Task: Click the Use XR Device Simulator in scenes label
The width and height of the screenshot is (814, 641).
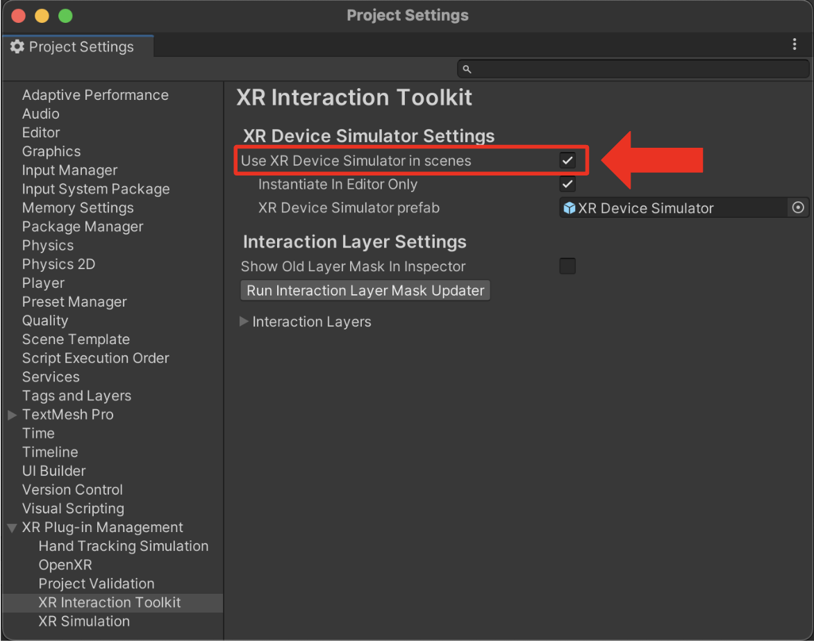Action: (356, 160)
